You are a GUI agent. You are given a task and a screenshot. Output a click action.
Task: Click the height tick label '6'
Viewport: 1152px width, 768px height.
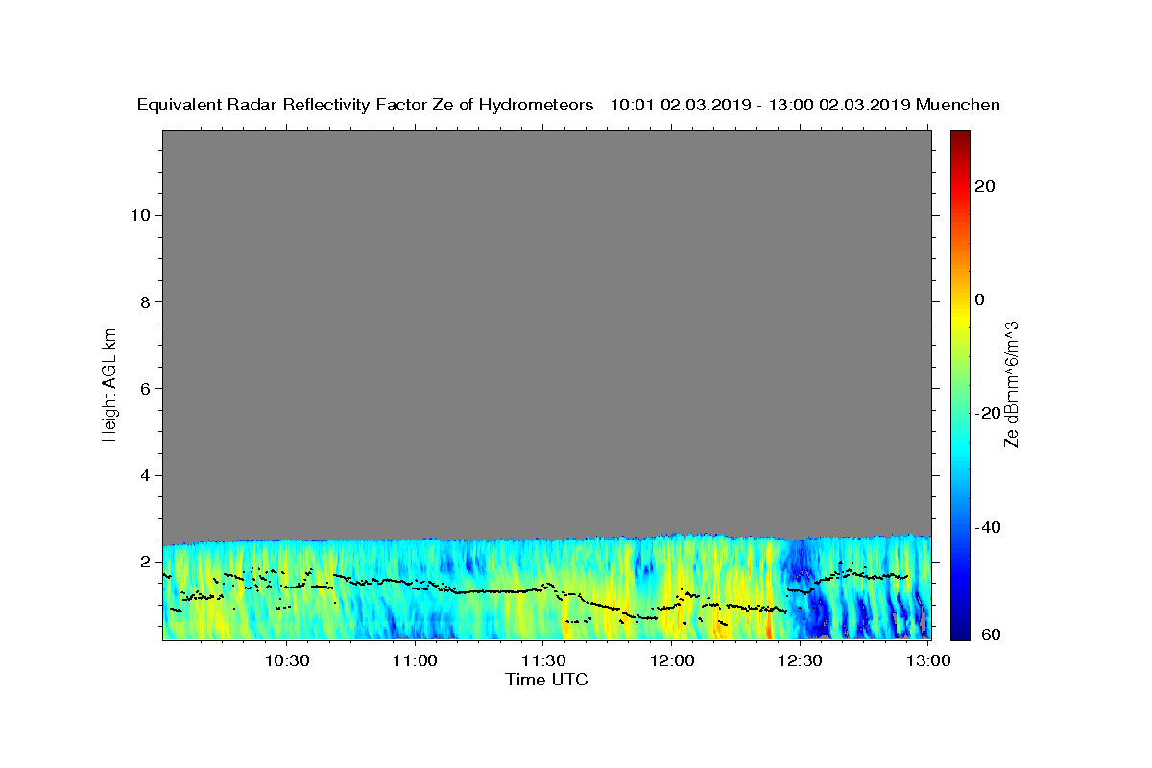point(144,389)
